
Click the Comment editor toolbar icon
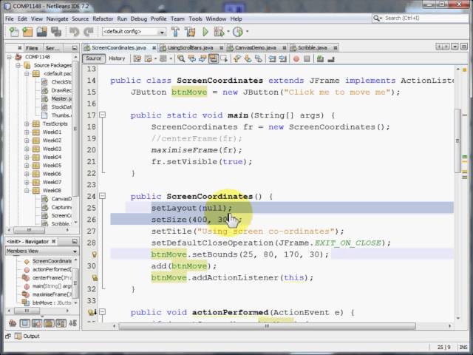point(320,58)
